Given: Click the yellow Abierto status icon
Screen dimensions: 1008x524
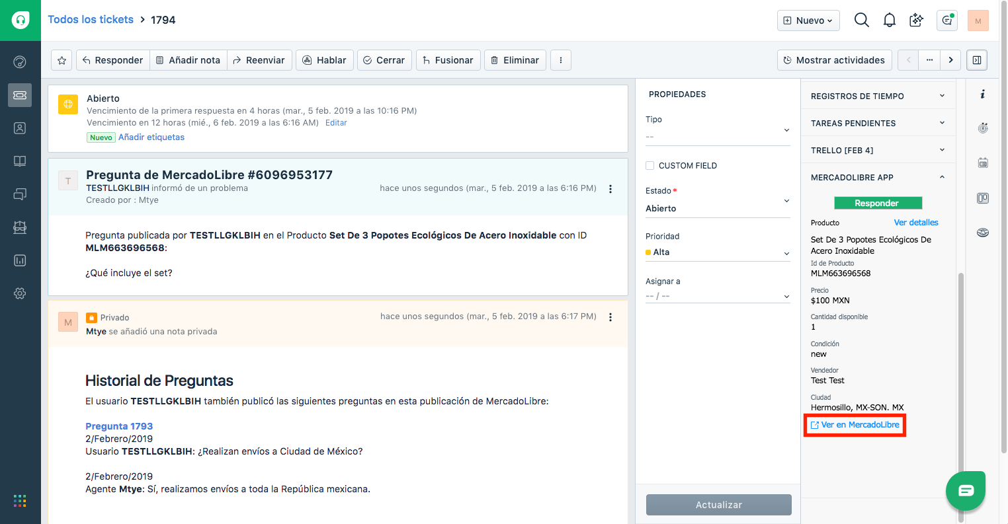Looking at the screenshot, I should [68, 104].
